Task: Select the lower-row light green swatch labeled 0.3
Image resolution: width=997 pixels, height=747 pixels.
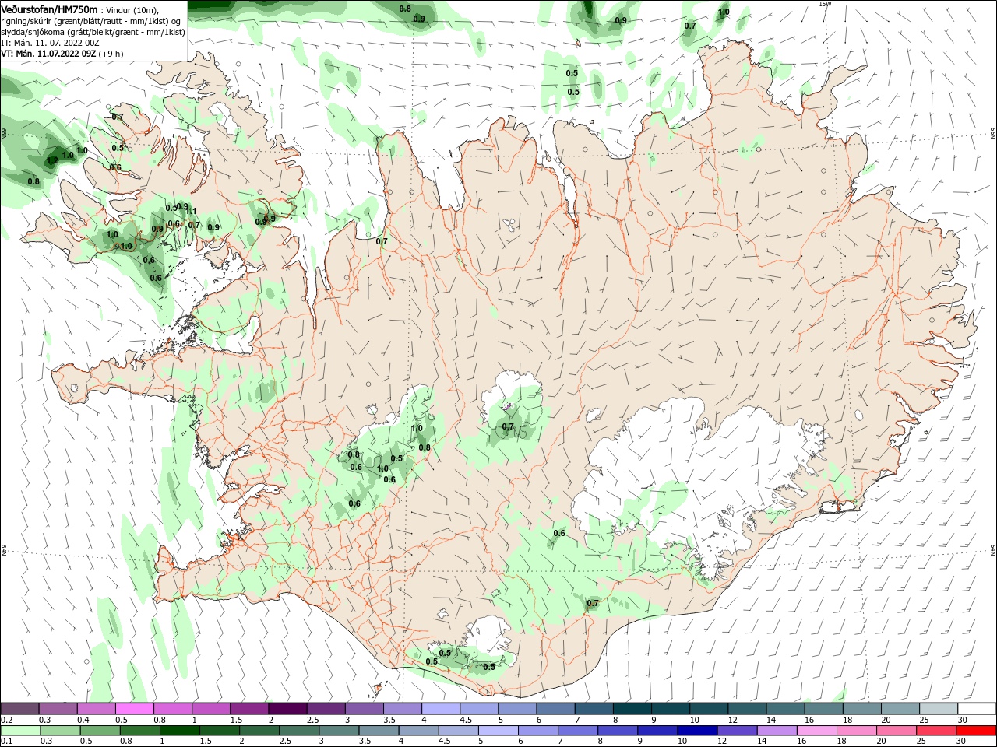Action: pos(60,731)
